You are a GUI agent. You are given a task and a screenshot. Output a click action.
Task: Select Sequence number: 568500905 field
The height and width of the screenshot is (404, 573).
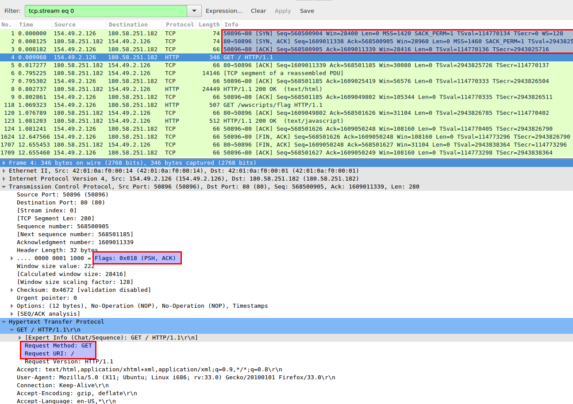pos(62,227)
